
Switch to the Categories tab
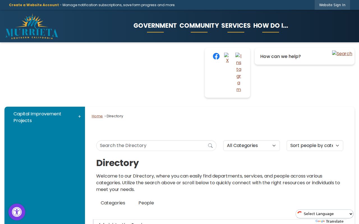click(x=113, y=203)
